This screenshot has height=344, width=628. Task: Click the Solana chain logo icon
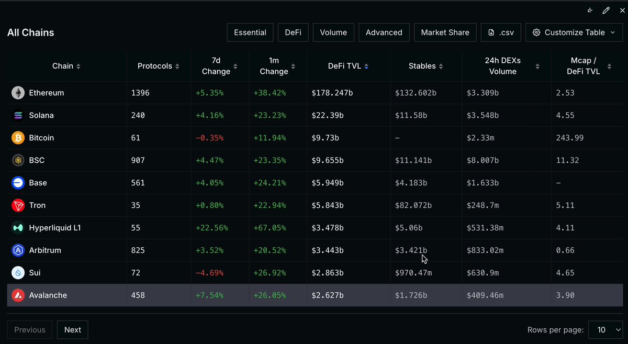(x=18, y=115)
